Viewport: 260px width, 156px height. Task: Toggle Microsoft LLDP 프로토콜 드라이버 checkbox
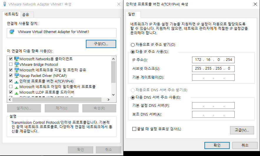11,92
